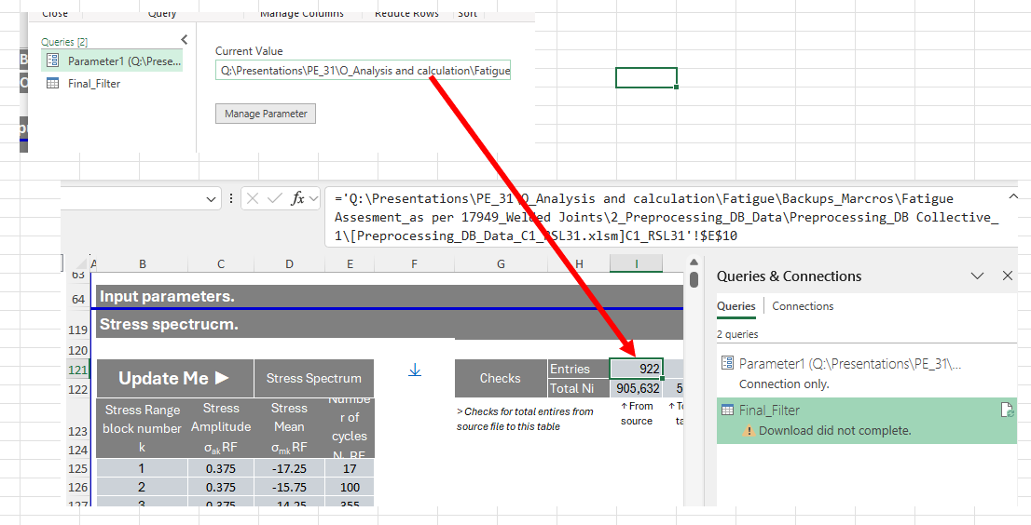Click the fx insert function icon
Image resolution: width=1031 pixels, height=525 pixels.
click(298, 198)
